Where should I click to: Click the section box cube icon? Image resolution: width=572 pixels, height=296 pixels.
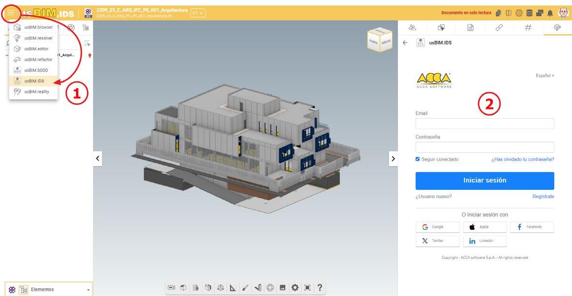pyautogui.click(x=208, y=288)
